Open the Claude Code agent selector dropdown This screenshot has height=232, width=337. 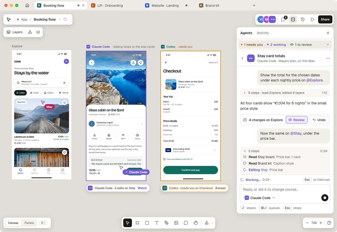(x=260, y=198)
